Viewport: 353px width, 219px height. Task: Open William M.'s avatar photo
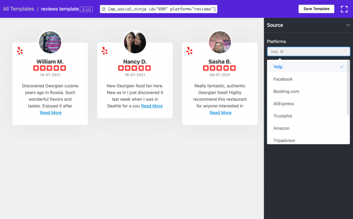pos(50,42)
